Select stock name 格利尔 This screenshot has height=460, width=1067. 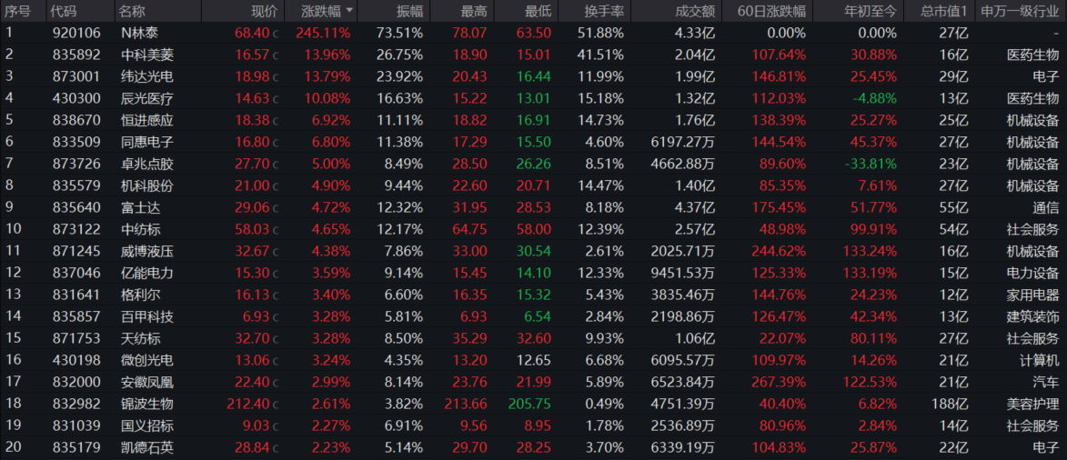tap(140, 295)
